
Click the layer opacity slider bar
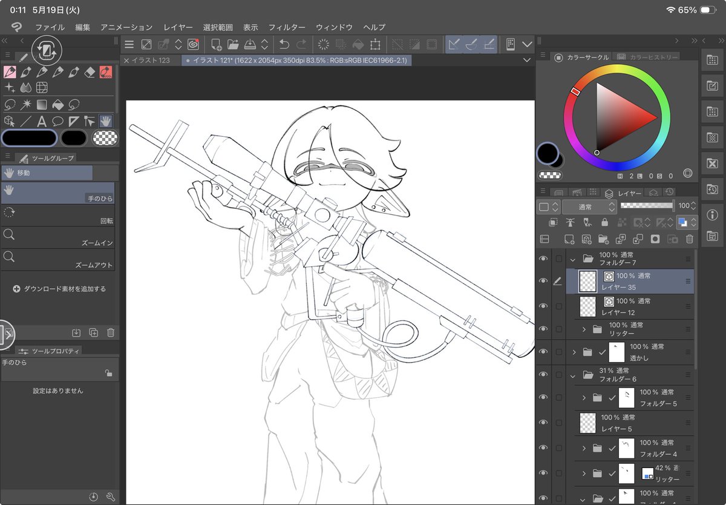[x=647, y=206]
